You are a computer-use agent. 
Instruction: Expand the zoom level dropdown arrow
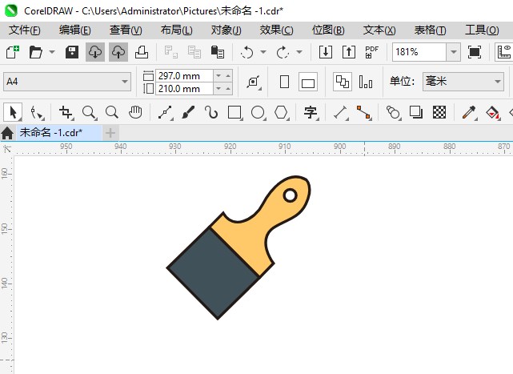coord(454,52)
